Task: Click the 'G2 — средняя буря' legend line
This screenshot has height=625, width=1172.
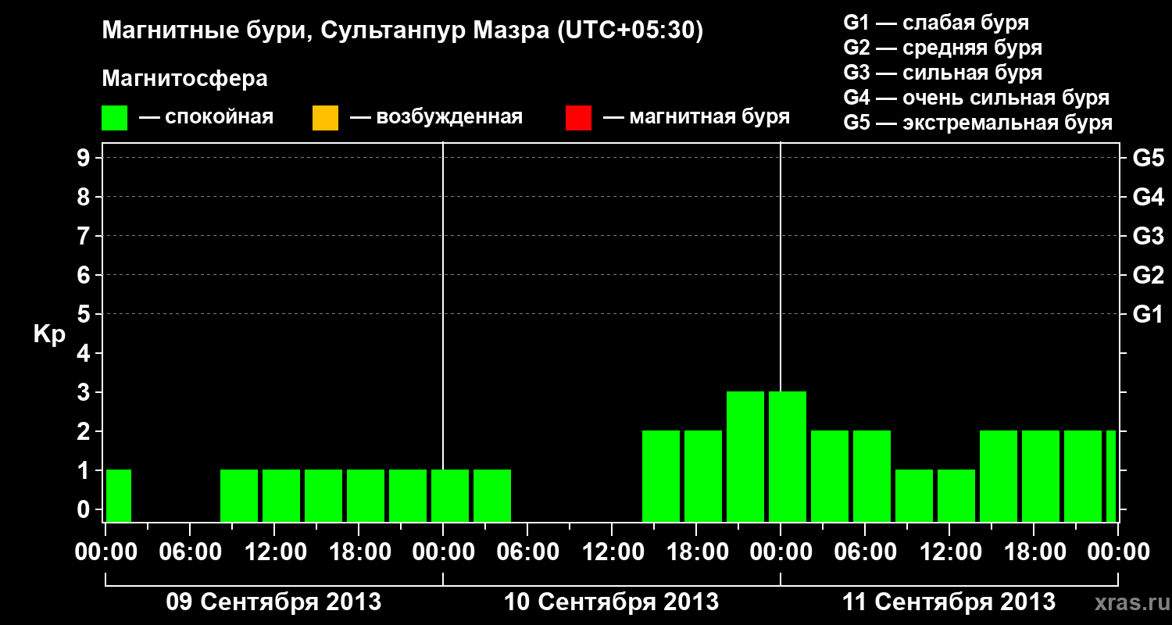Action: click(x=942, y=48)
